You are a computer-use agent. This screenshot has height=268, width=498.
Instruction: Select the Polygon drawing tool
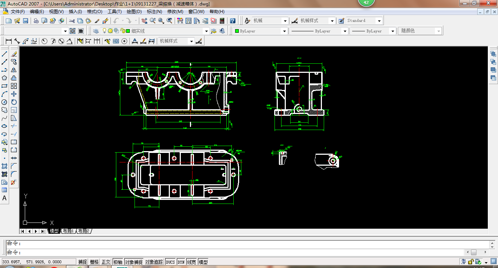[4, 78]
